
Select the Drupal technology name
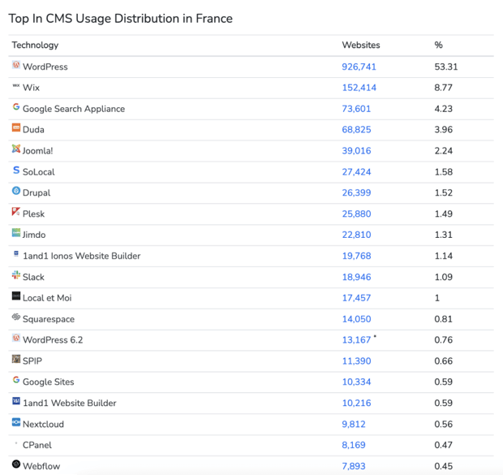(x=37, y=193)
